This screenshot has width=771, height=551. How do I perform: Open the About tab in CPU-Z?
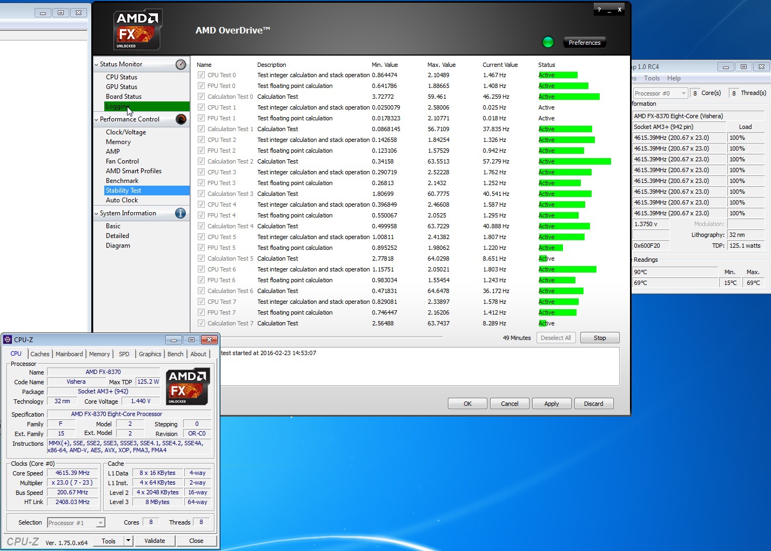[198, 354]
